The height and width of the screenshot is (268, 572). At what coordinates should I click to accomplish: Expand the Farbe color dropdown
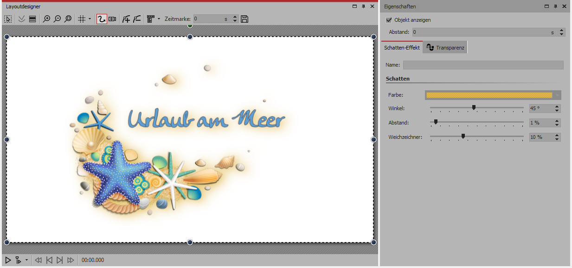click(x=557, y=95)
